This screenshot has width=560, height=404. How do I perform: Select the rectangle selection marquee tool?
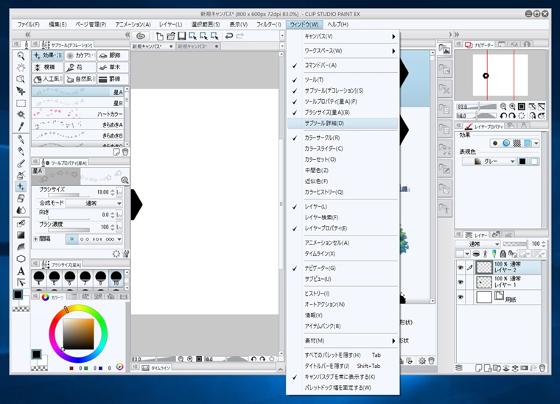21,103
